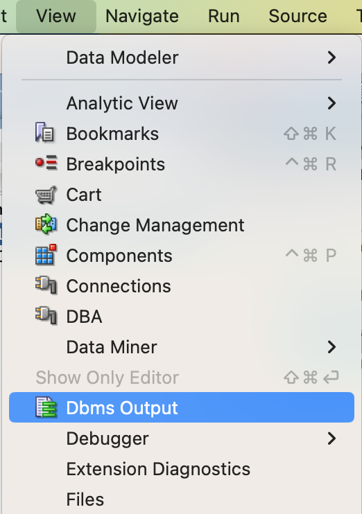Viewport: 362px width, 514px height.
Task: Close the View menu from the menu bar
Action: 56,16
